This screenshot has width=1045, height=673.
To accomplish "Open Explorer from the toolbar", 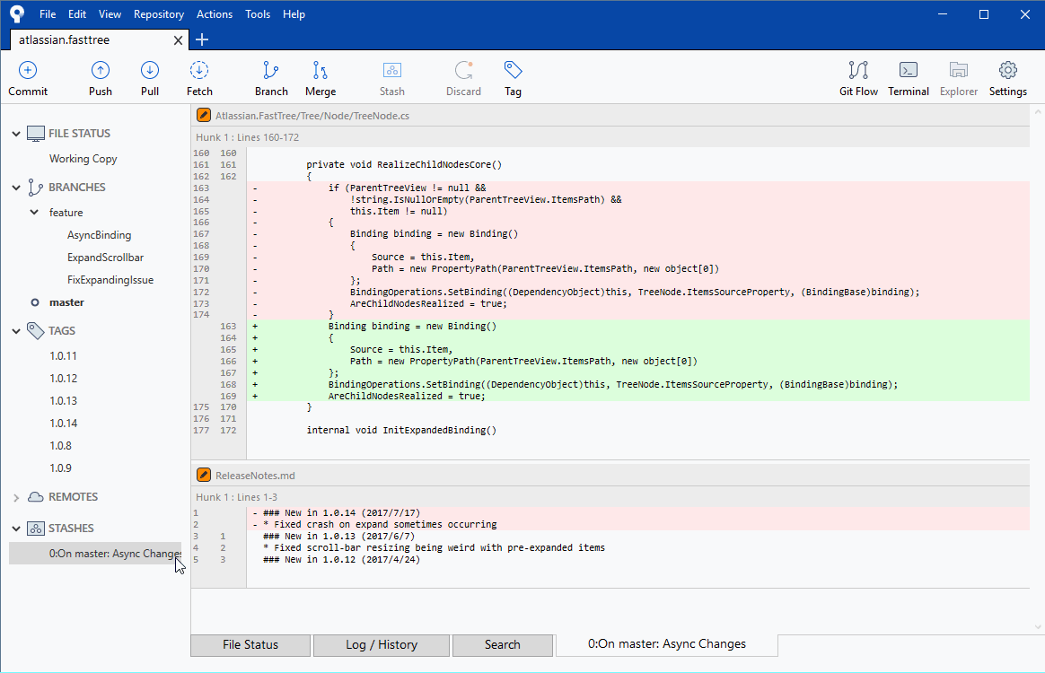I will click(958, 70).
